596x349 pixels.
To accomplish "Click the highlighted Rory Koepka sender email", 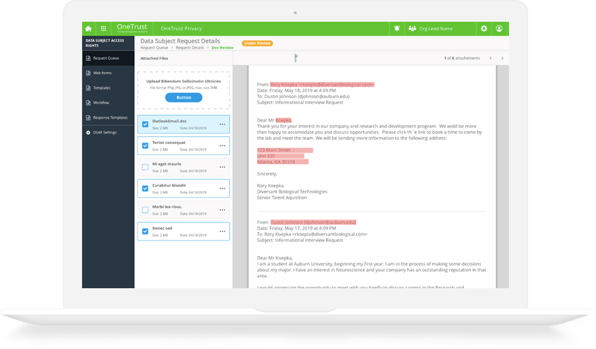I will (x=322, y=85).
